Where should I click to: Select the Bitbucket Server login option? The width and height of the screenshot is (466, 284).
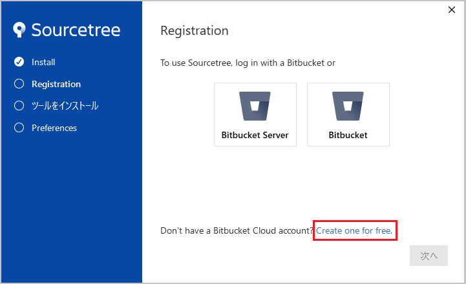[255, 114]
